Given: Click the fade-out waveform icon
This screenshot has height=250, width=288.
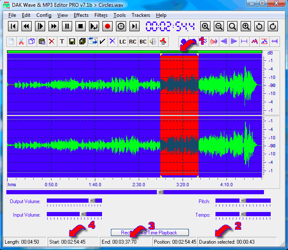Looking at the screenshot, I should click(234, 41).
